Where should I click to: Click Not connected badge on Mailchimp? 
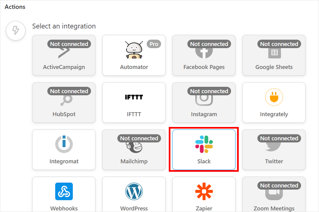pos(139,138)
